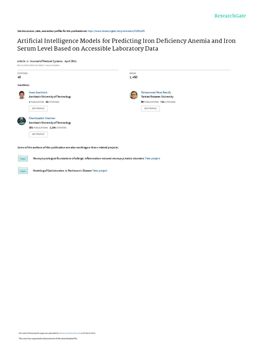The width and height of the screenshot is (259, 346).
Task: Click the Parkinson's gait project folder icon
Action: click(x=23, y=171)
